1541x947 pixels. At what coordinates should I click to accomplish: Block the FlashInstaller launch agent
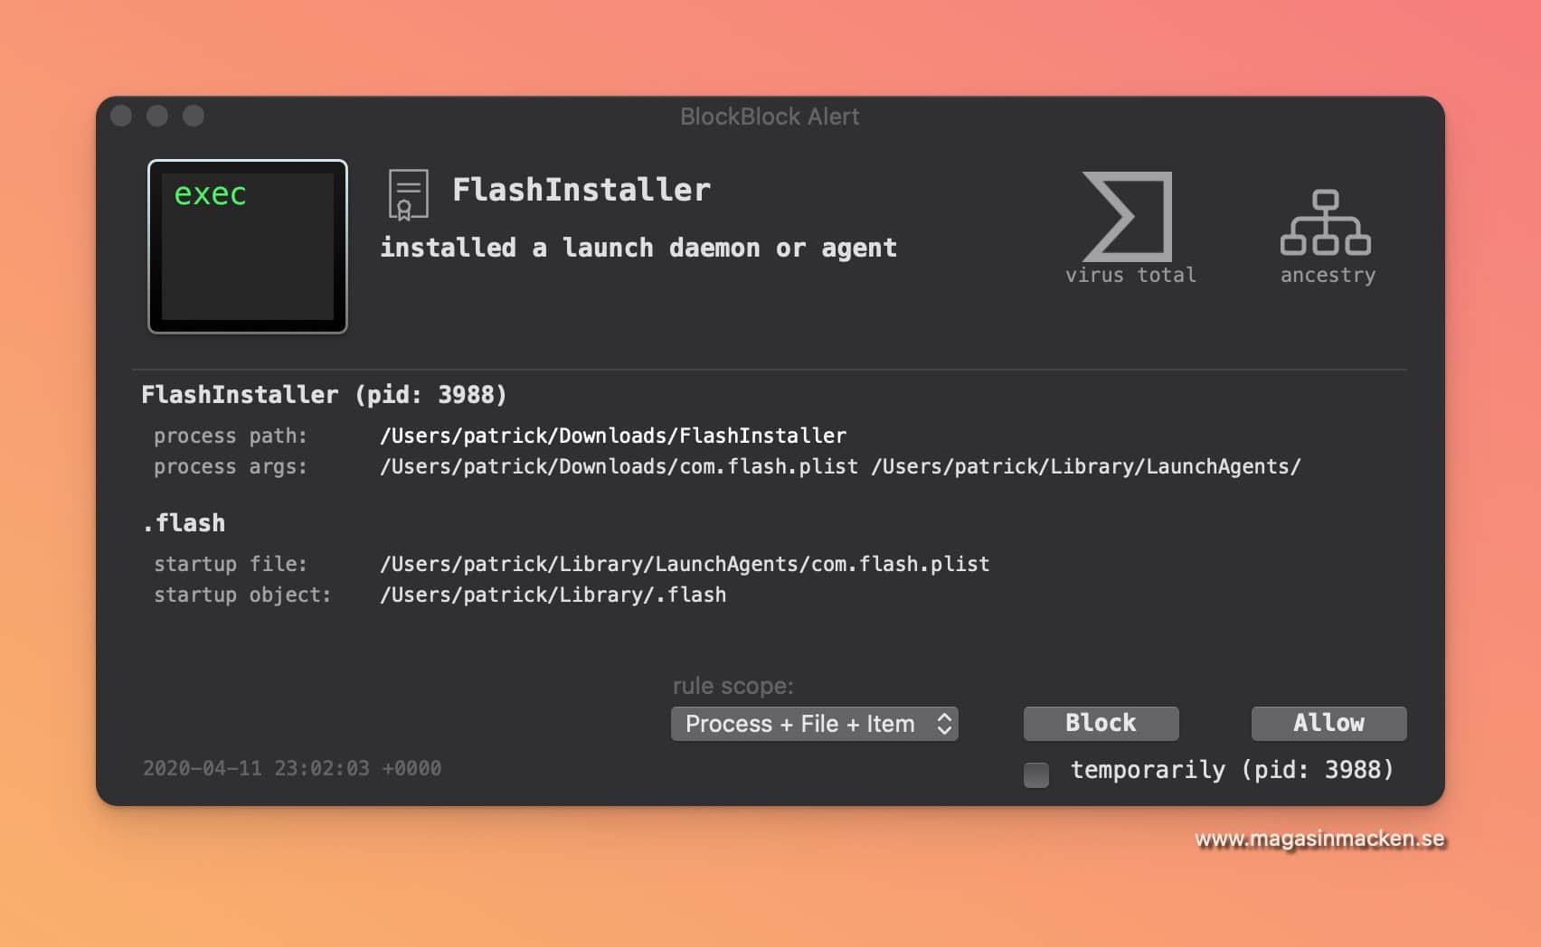[x=1101, y=723]
